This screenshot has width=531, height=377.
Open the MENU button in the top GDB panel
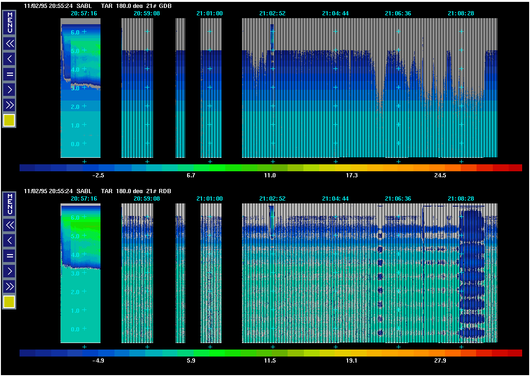tap(9, 22)
